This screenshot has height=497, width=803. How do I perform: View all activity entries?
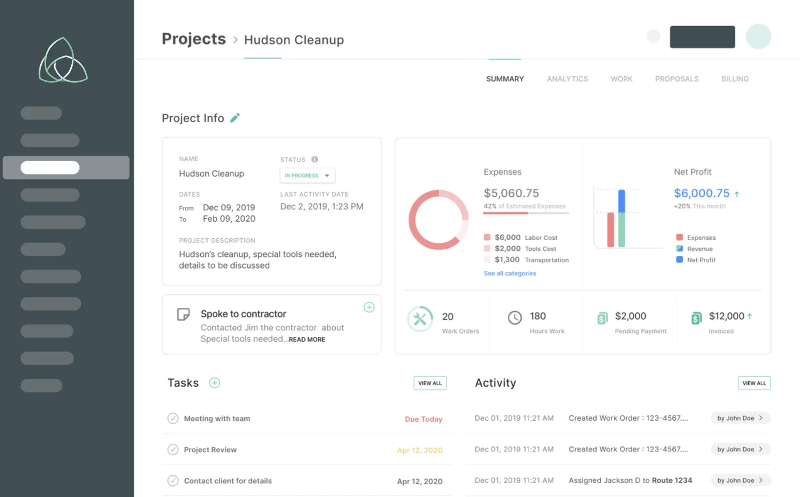click(754, 383)
